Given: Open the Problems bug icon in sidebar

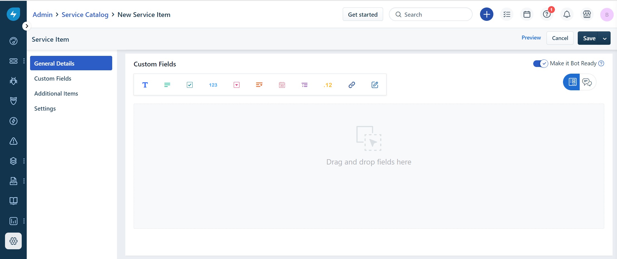Looking at the screenshot, I should 13,81.
